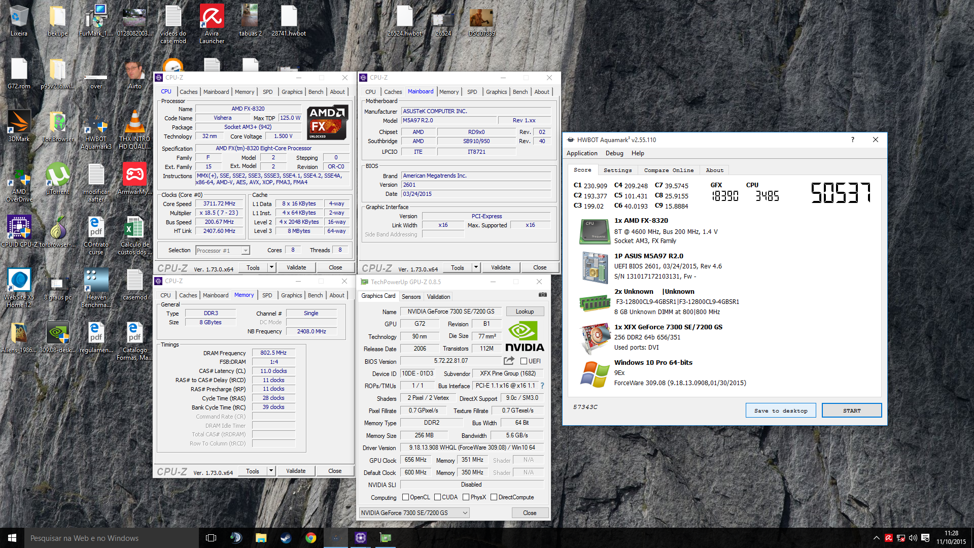The width and height of the screenshot is (974, 548).
Task: Open Heaven Benchmark desktop shortcut
Action: click(x=96, y=288)
